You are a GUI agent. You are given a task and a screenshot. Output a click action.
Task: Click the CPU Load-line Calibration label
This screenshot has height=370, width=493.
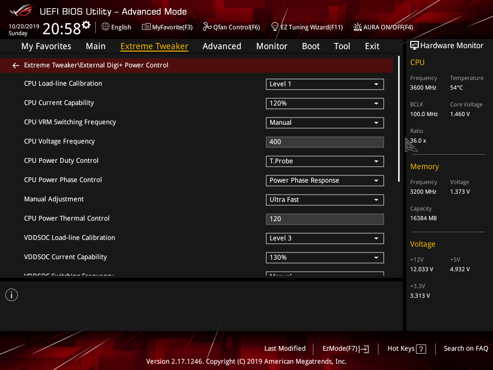coord(63,84)
